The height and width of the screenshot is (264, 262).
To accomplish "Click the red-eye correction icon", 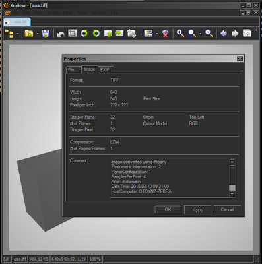I will pyautogui.click(x=165, y=34).
